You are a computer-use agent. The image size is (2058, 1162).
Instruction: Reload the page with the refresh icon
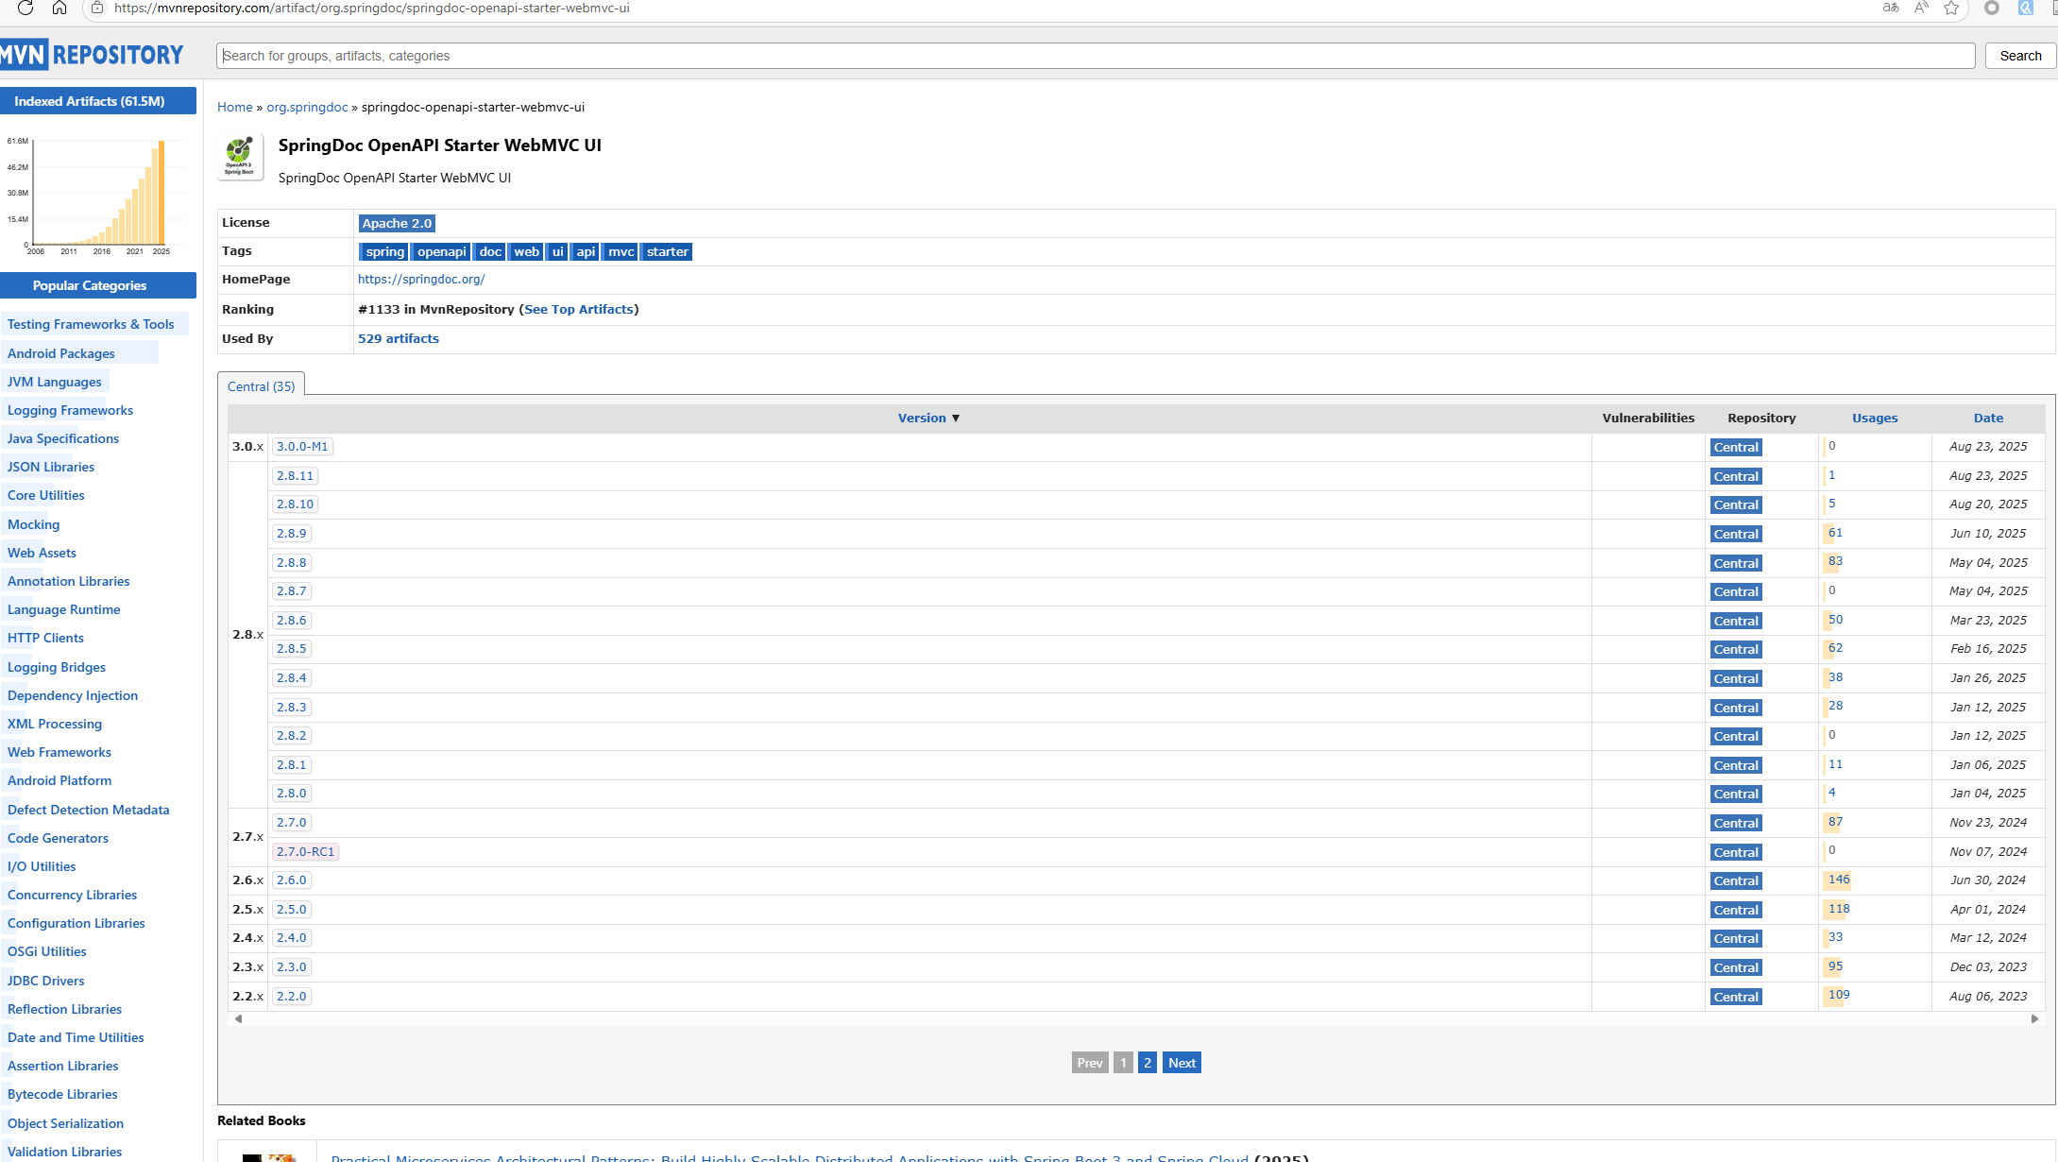[x=26, y=8]
